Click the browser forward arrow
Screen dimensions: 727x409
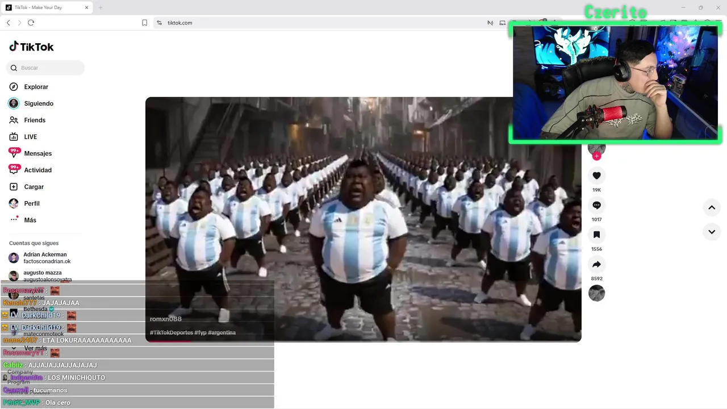(19, 23)
